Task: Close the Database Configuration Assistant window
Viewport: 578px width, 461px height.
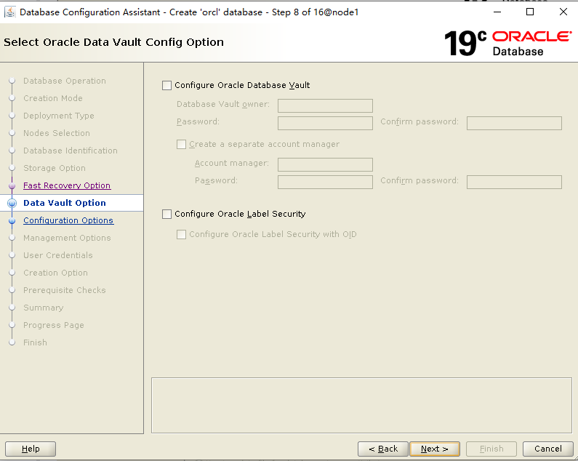Action: (x=563, y=12)
